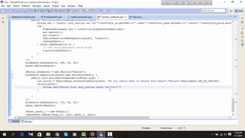Open the Navigate menu
Screen dimensions: 245x138
pyautogui.click(x=37, y=6)
